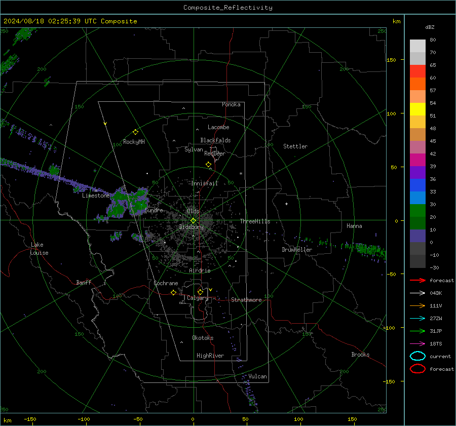The width and height of the screenshot is (456, 426).
Task: Click the white 04DK arrow icon
Action: [417, 293]
